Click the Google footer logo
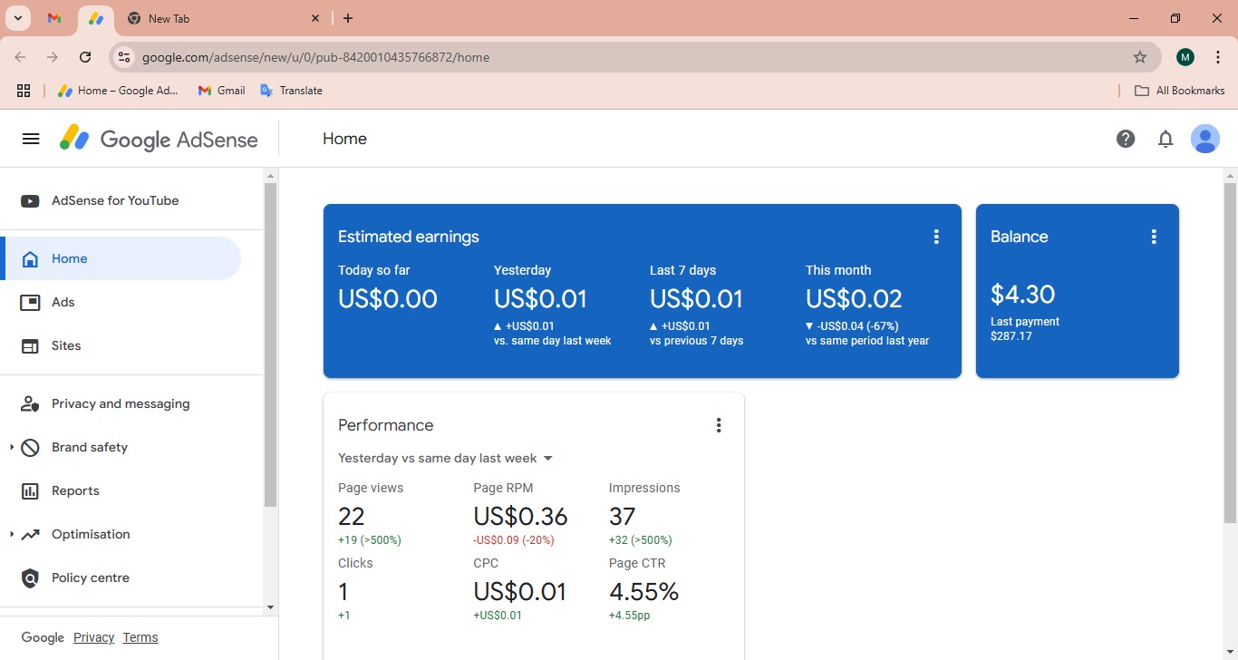The height and width of the screenshot is (660, 1238). [x=43, y=637]
